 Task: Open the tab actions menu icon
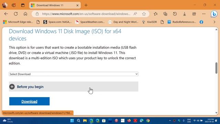[x=23, y=5]
